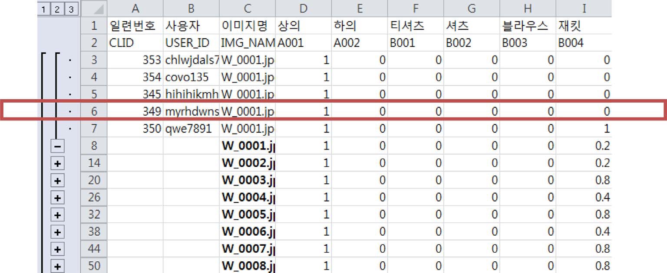Select column E header
Image resolution: width=667 pixels, height=273 pixels.
[359, 9]
